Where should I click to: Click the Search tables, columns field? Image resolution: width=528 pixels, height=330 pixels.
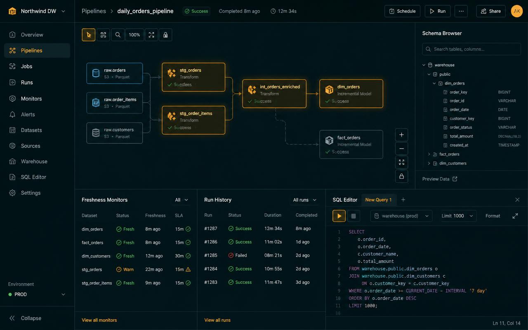471,49
